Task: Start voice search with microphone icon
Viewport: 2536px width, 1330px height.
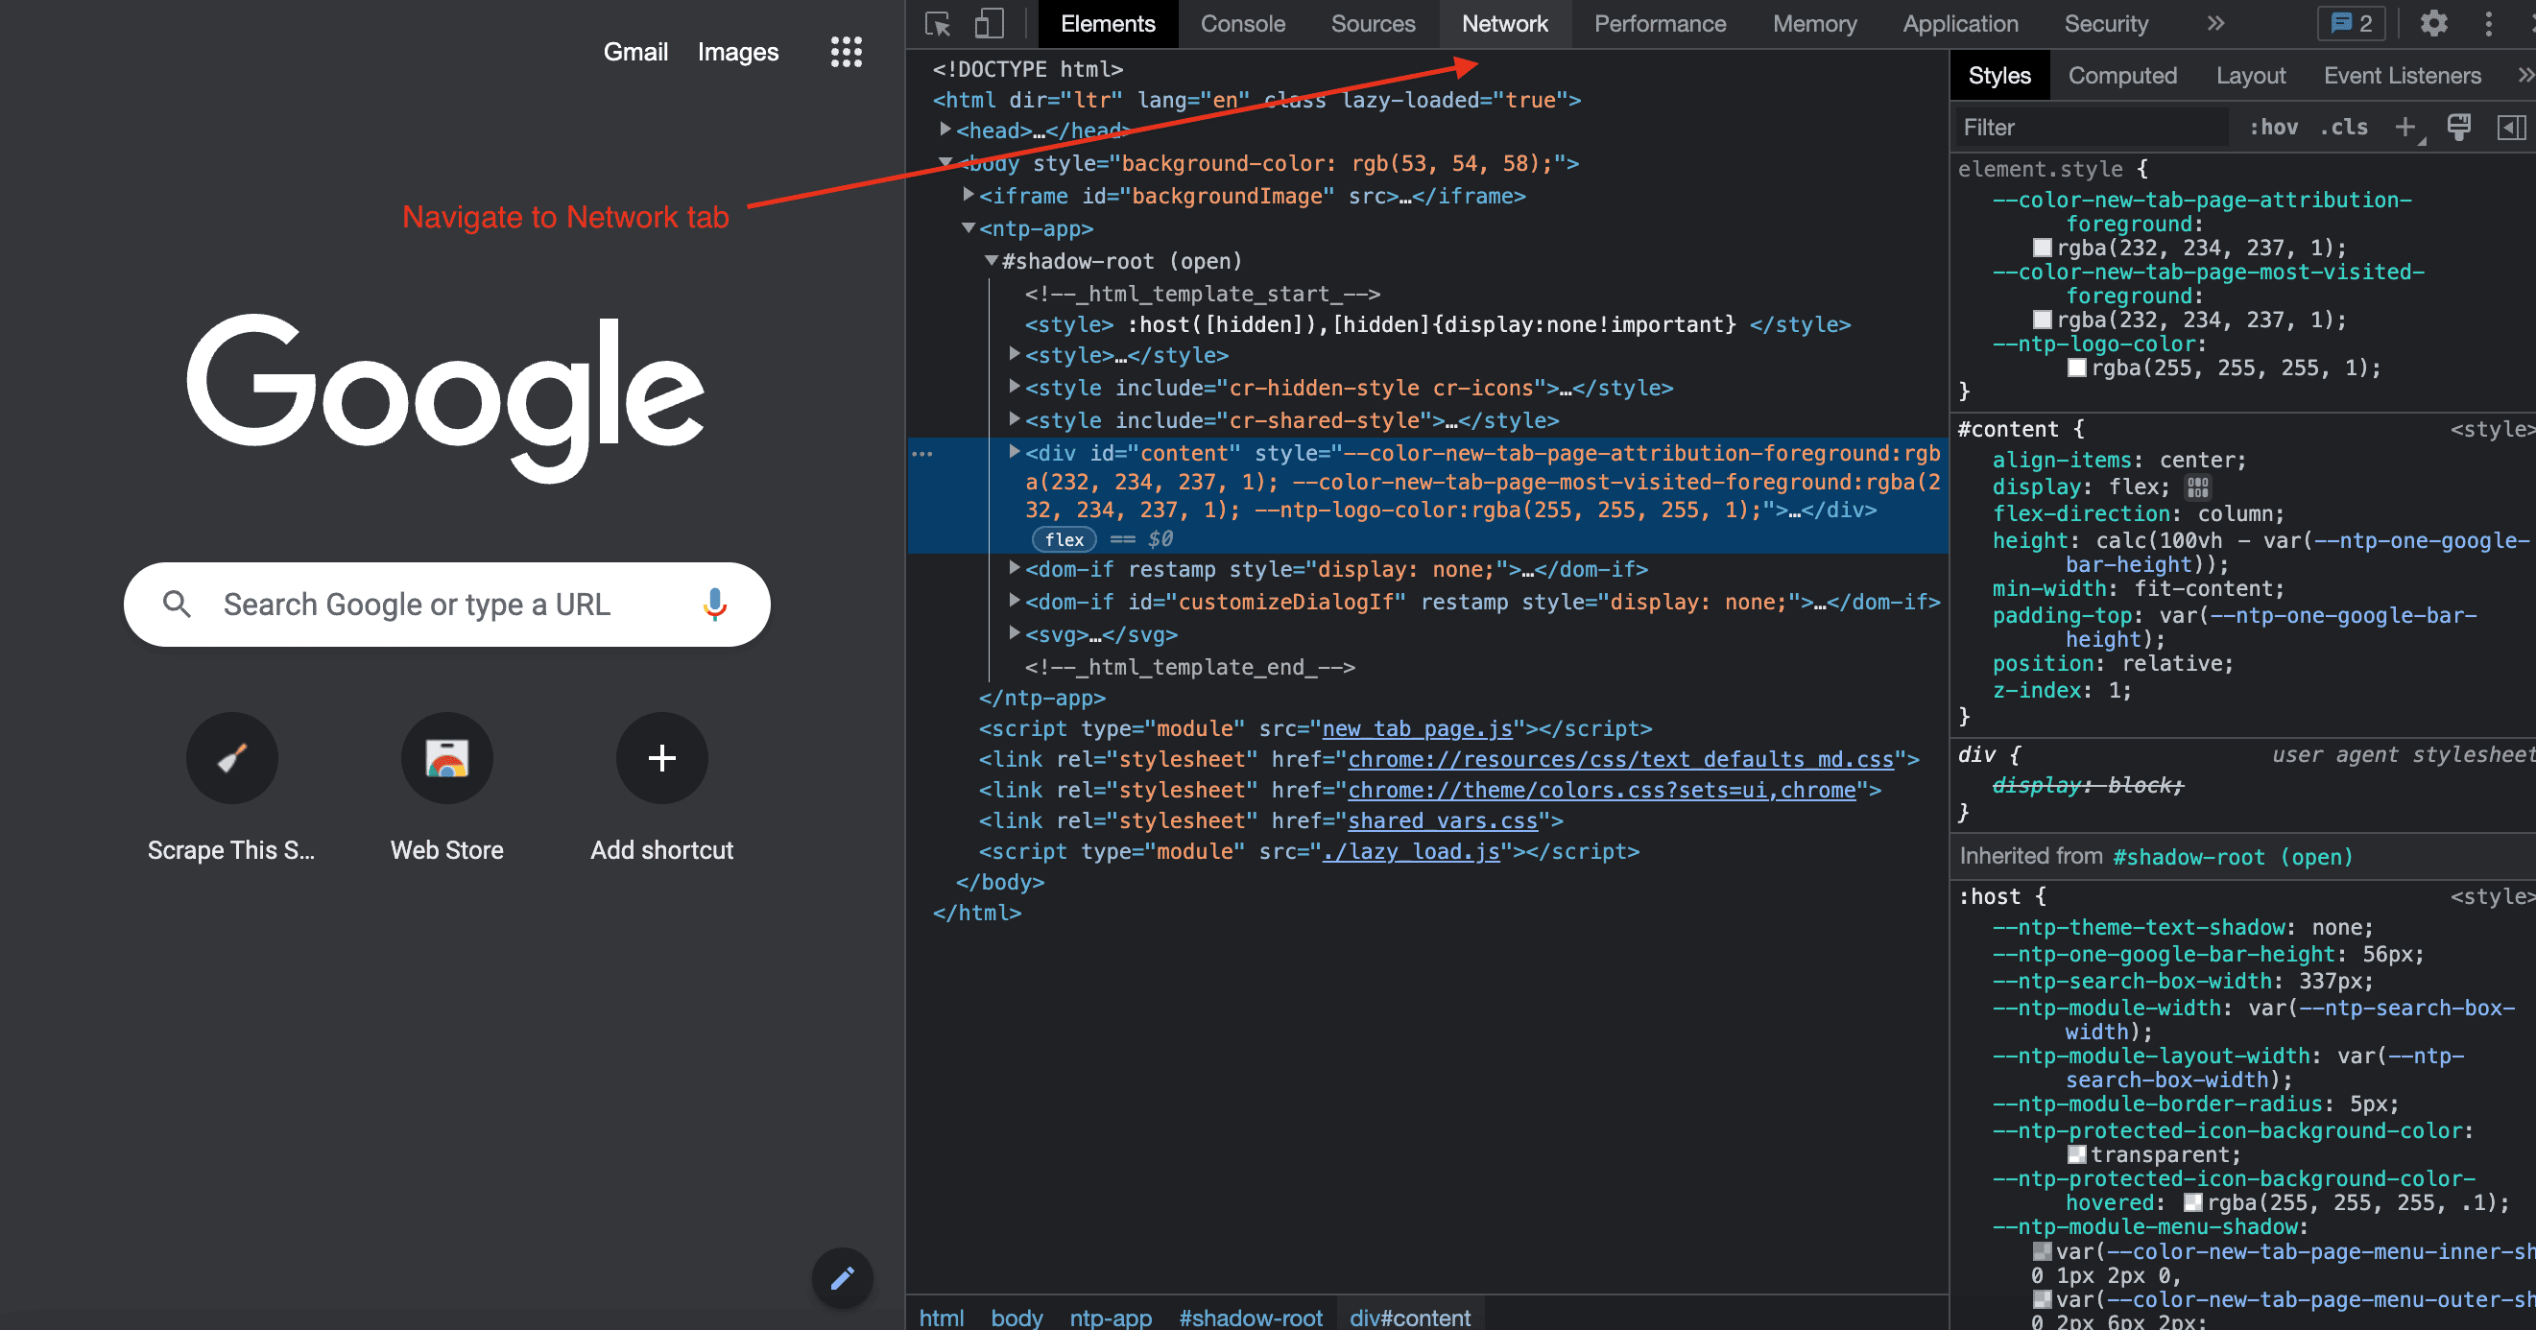Action: click(715, 604)
